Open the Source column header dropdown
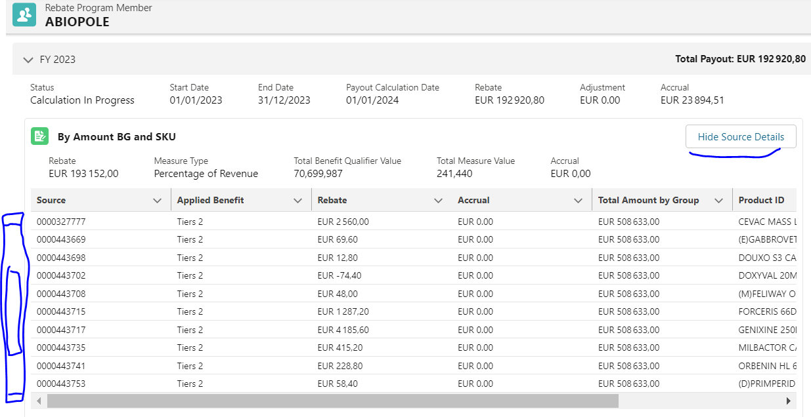811x417 pixels. tap(157, 200)
